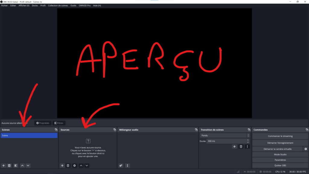Open the source properties gear icon

click(x=74, y=165)
